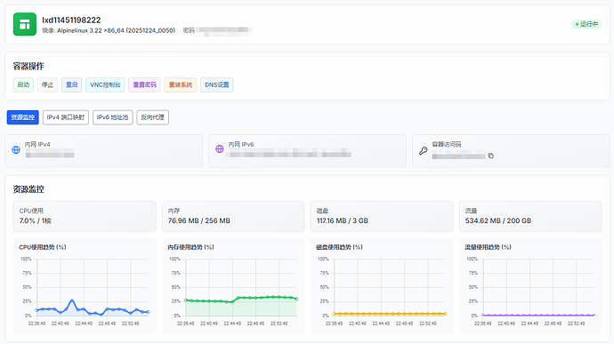Click the 重启 restart button
Screen dimensions: 614x344
tap(72, 85)
